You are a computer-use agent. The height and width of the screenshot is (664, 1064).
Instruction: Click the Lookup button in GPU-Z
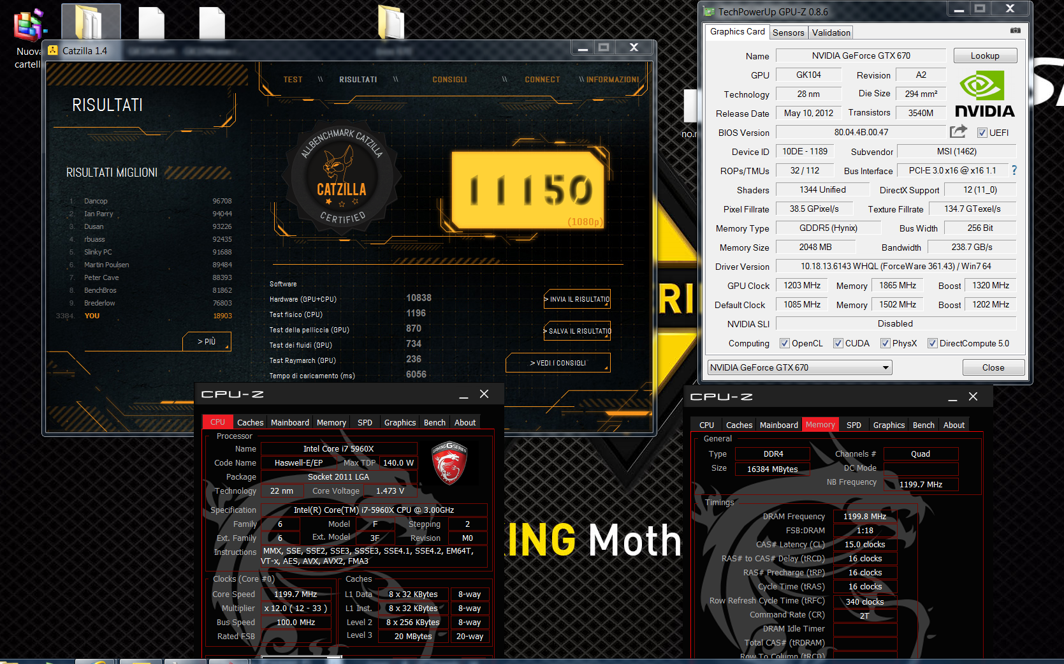coord(985,55)
